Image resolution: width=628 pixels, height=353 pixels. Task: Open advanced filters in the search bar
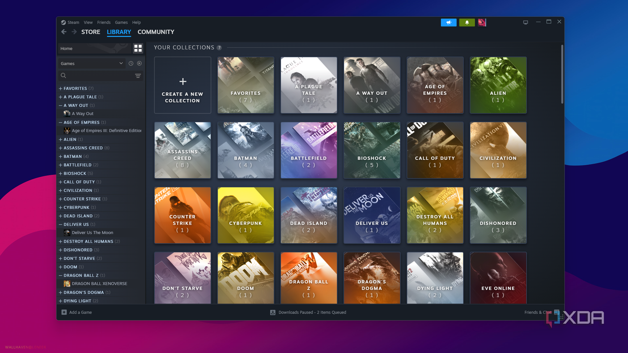(x=138, y=76)
